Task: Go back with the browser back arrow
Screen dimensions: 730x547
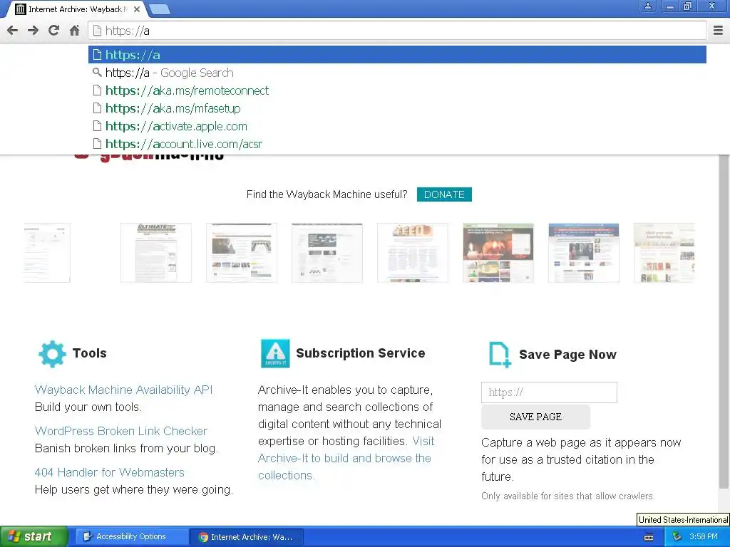Action: [13, 31]
